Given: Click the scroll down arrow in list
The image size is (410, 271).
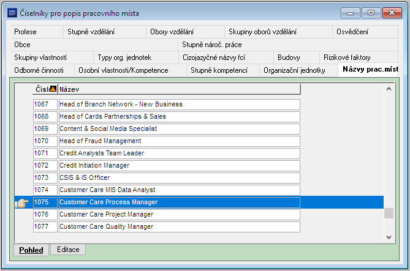Looking at the screenshot, I should (x=389, y=237).
